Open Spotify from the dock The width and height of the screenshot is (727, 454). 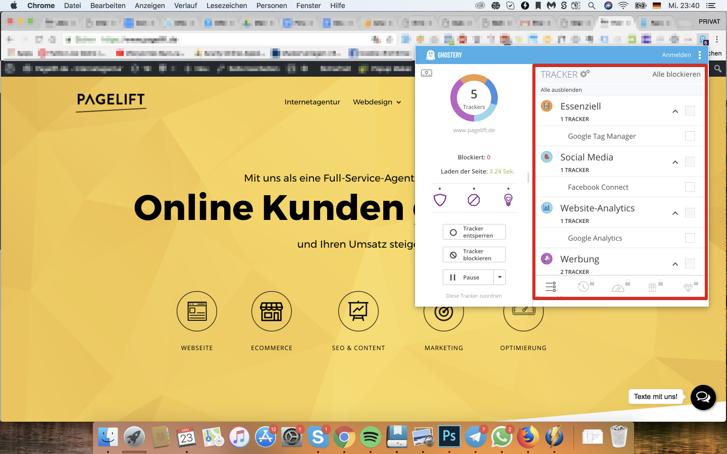click(371, 437)
